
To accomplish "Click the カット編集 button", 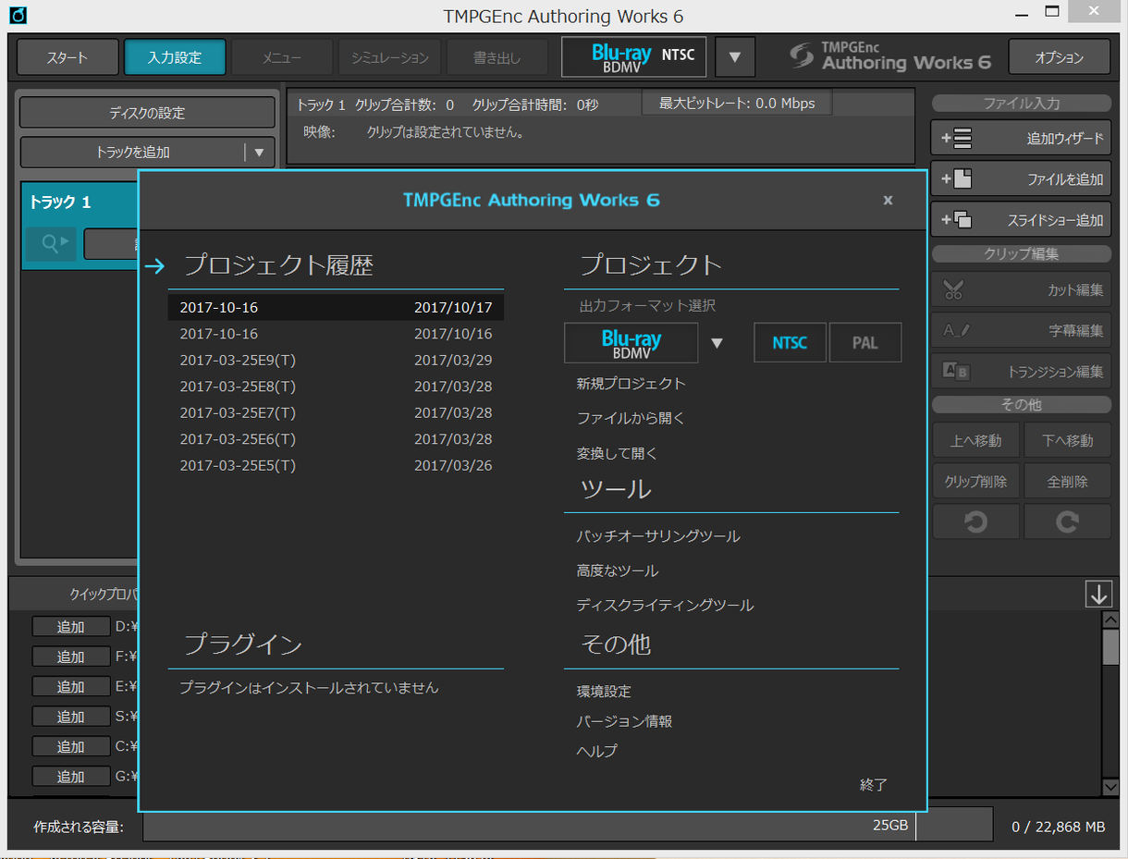I will [x=1021, y=289].
